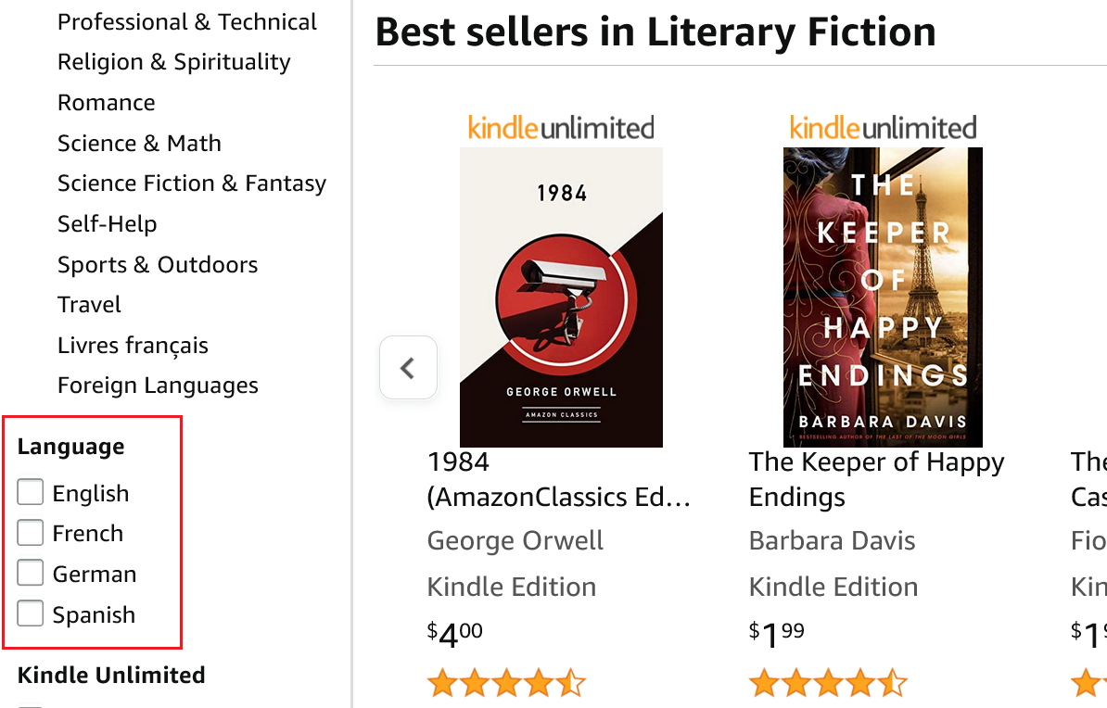The height and width of the screenshot is (708, 1107).
Task: Open the Livres français category
Action: tap(133, 346)
